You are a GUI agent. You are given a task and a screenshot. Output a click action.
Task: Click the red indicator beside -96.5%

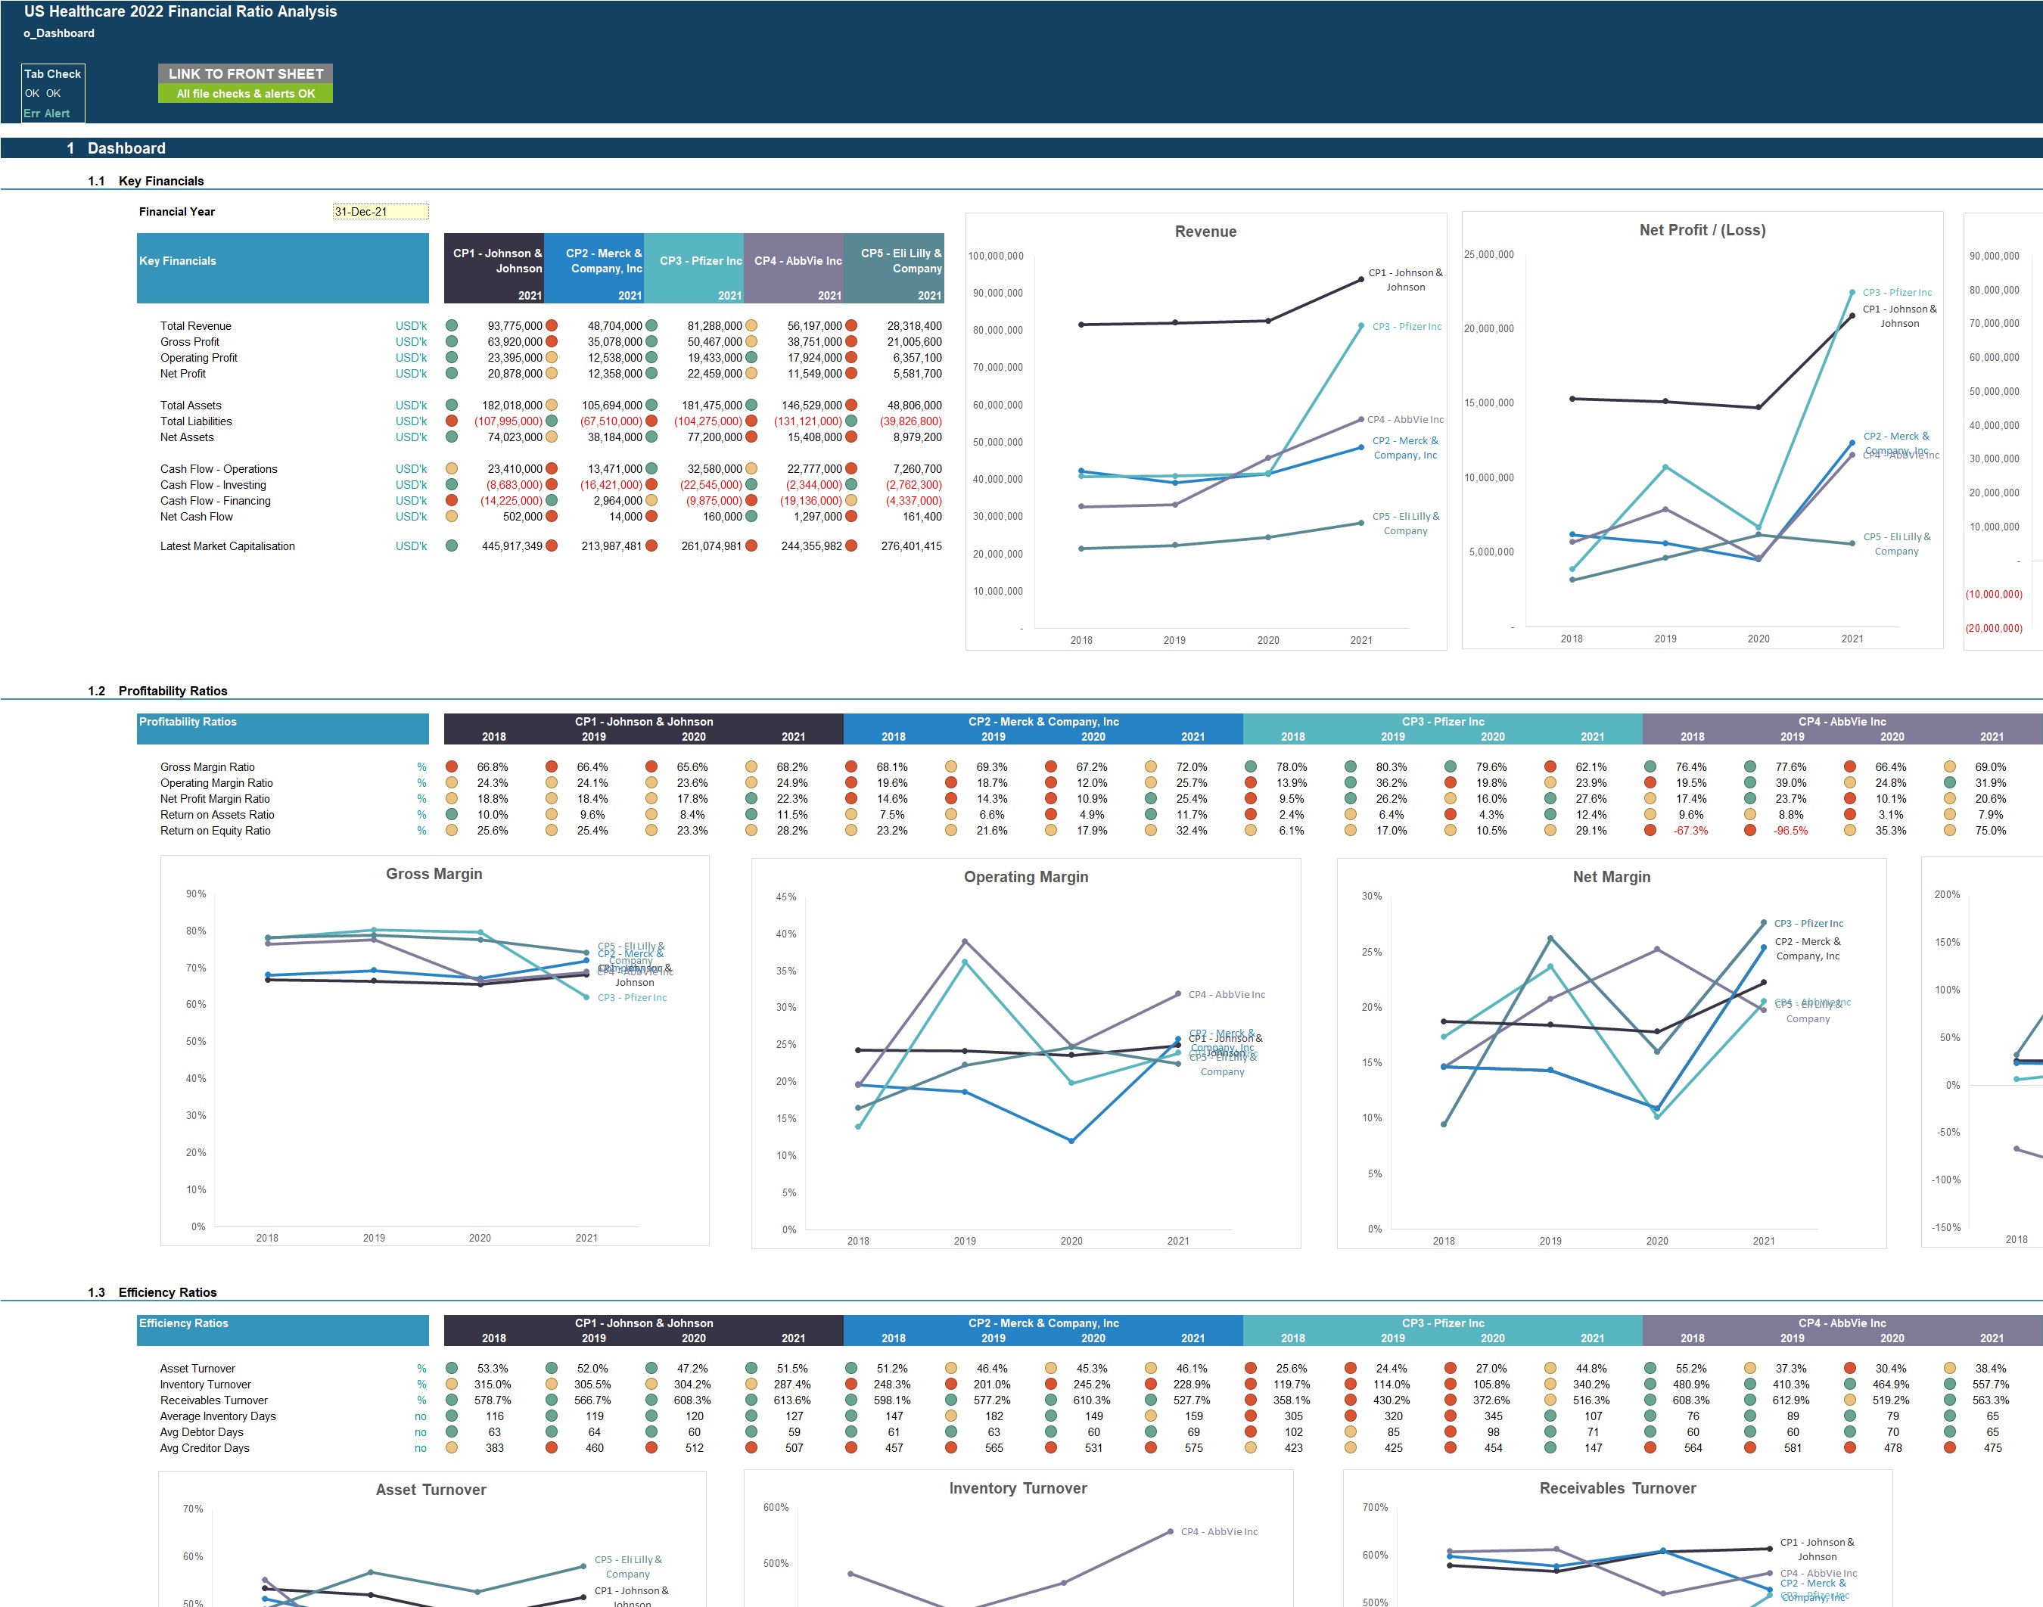pos(1749,830)
